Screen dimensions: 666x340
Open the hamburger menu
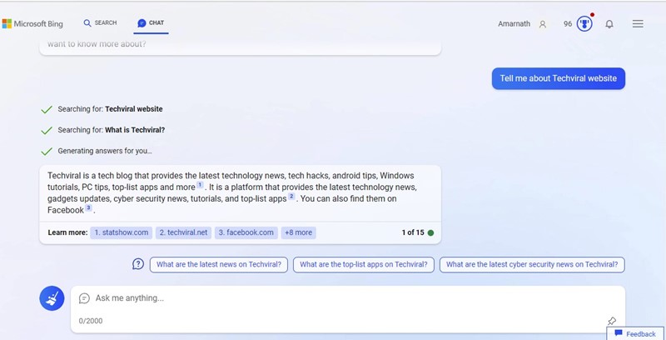[638, 24]
